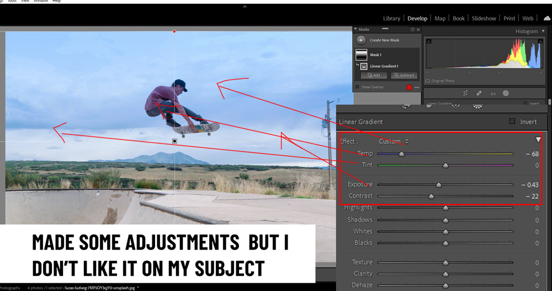Switch to the Library module

391,18
